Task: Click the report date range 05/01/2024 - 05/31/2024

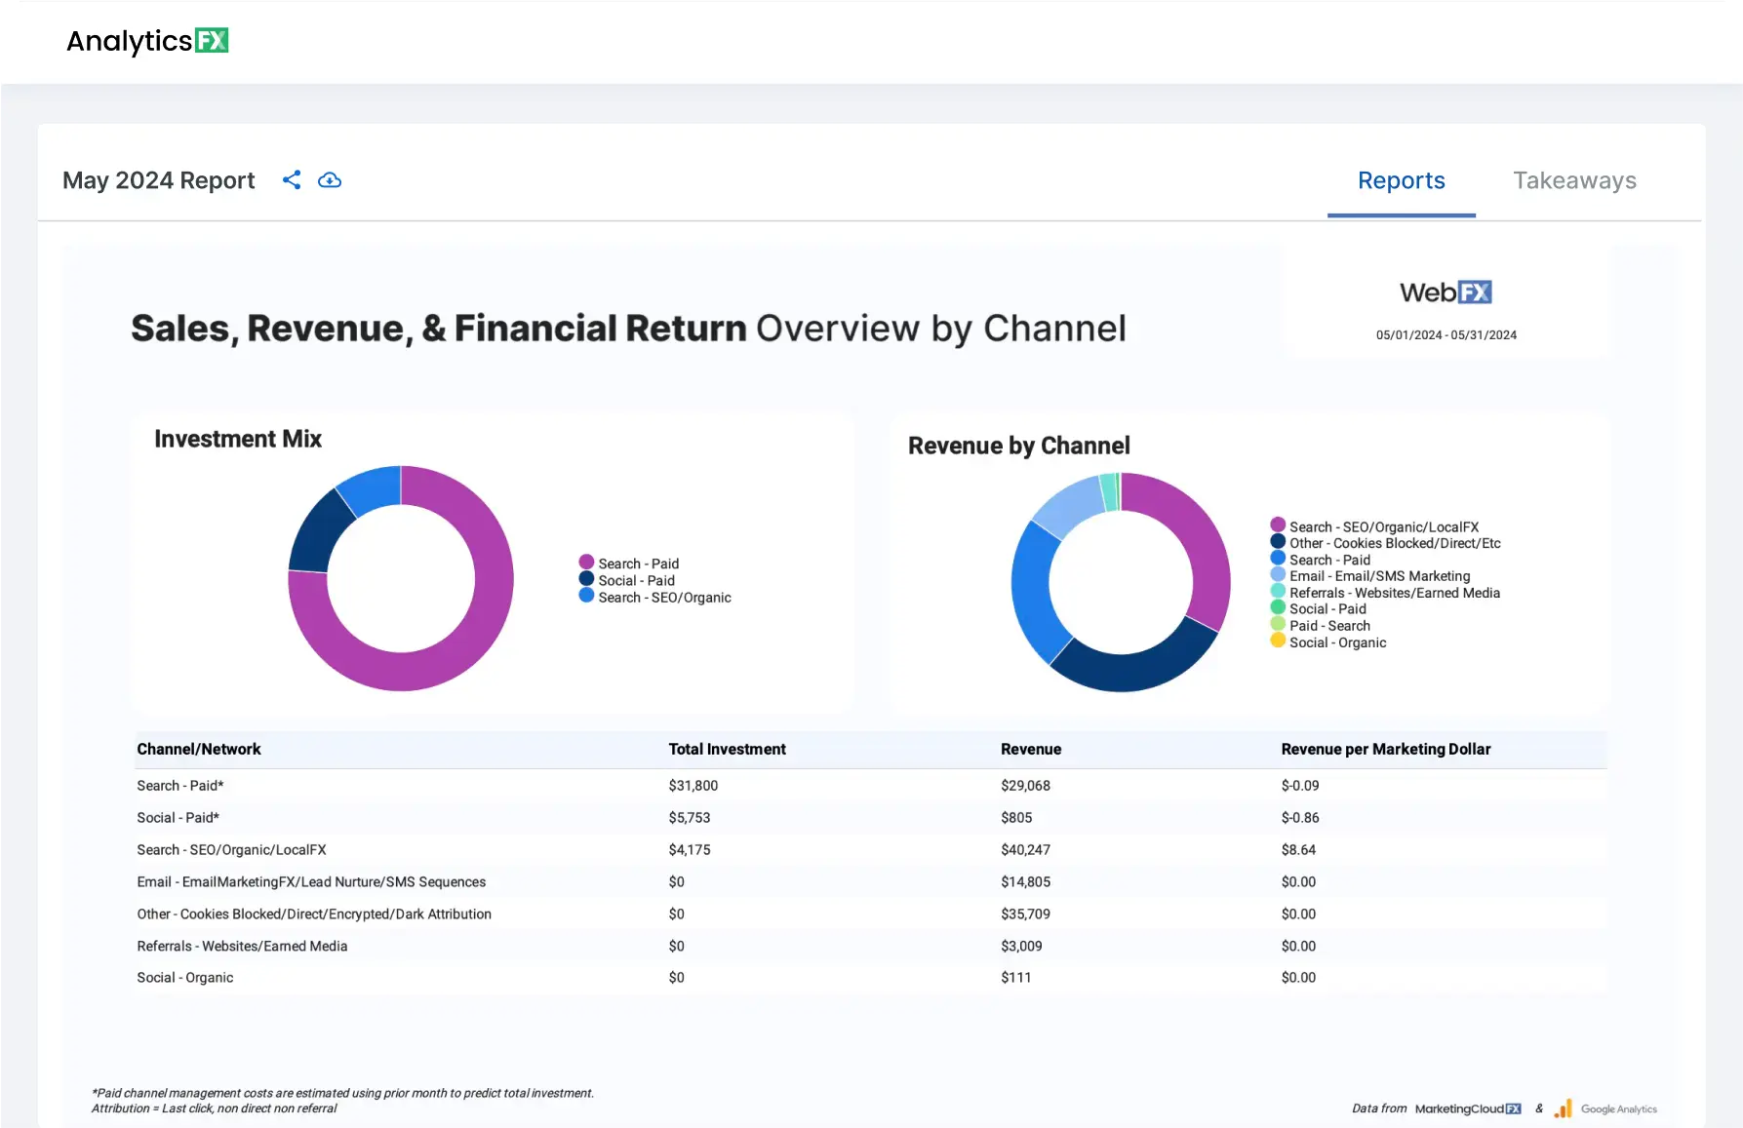Action: coord(1446,335)
